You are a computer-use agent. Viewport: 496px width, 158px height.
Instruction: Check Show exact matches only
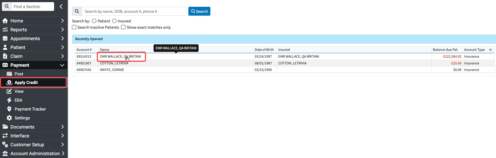123,27
